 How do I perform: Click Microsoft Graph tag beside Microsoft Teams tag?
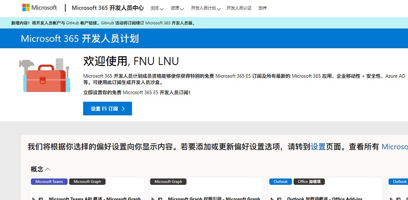[x=87, y=182]
